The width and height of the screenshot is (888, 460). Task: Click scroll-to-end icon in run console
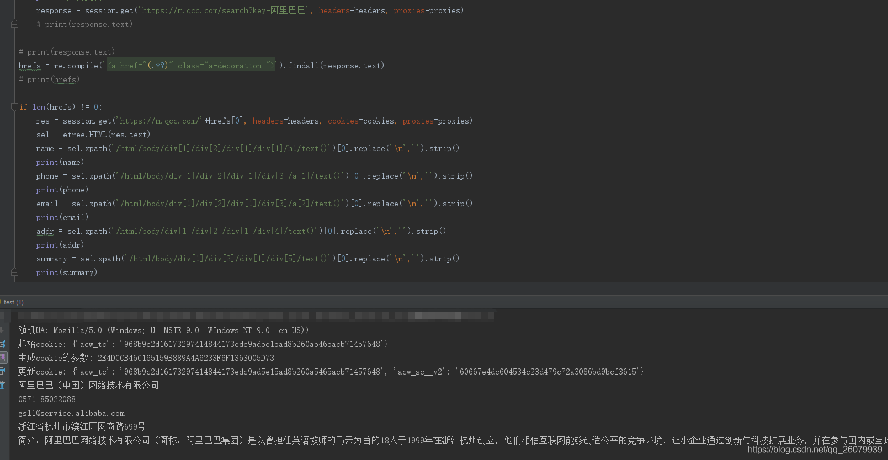click(3, 357)
